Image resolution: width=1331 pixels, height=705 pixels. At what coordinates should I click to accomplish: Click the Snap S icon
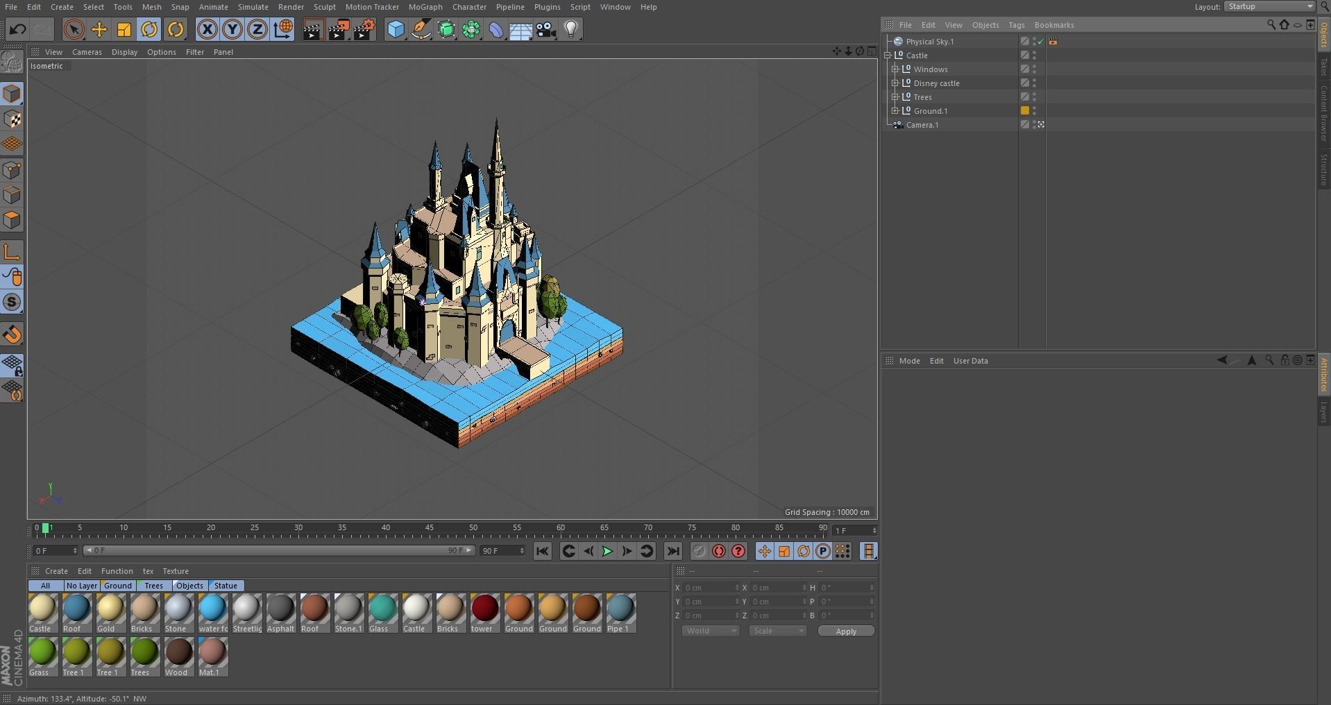pyautogui.click(x=12, y=302)
